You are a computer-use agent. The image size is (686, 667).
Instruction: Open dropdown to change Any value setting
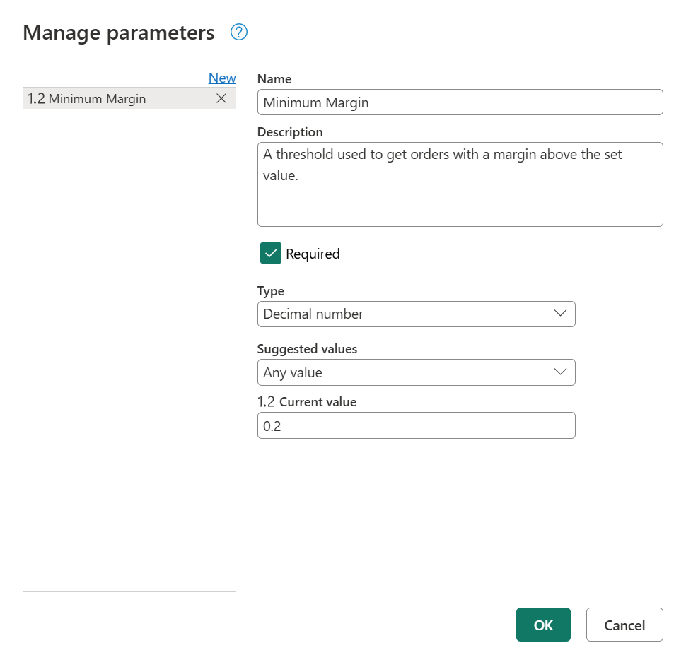point(416,372)
